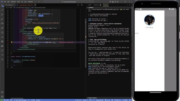Click Go Live in the status bar
Viewport: 180px width, 101px height.
107,100
